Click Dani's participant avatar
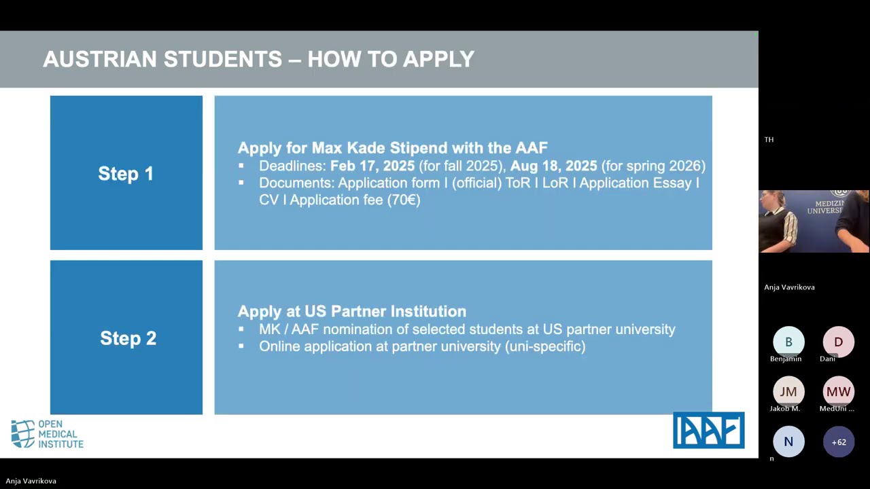The height and width of the screenshot is (489, 870). (838, 342)
